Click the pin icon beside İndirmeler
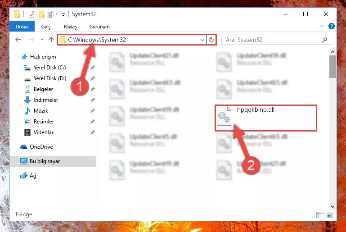 point(92,100)
